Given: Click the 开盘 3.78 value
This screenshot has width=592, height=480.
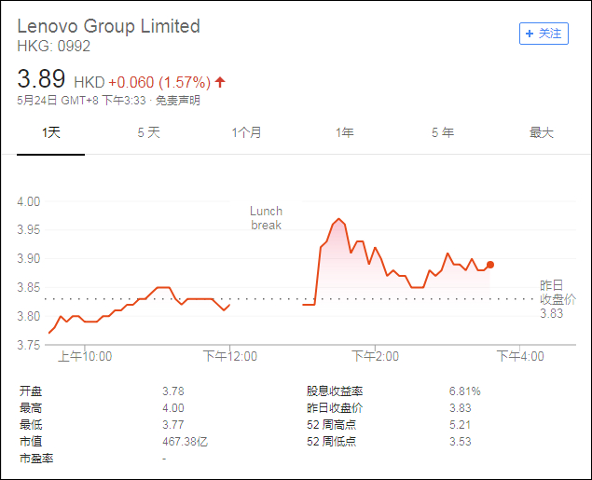Looking at the screenshot, I should tap(173, 391).
